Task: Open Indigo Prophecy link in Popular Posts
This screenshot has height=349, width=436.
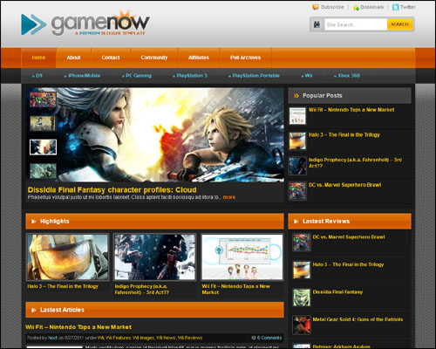Action: point(355,163)
